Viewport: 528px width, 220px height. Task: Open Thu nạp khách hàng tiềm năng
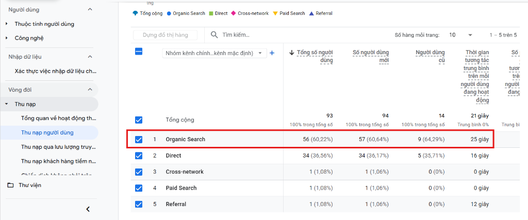tap(59, 161)
